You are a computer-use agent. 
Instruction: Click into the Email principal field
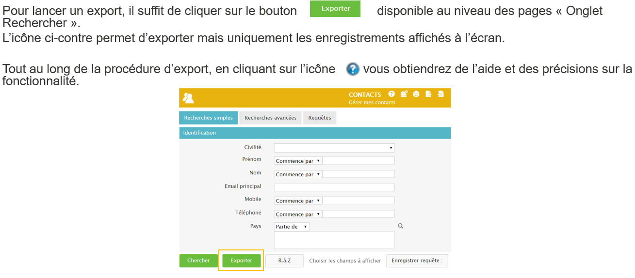point(334,187)
